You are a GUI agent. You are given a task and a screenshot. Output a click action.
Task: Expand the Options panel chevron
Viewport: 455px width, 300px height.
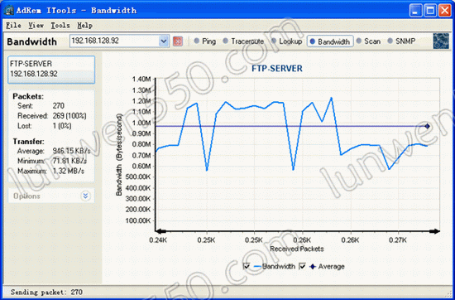point(85,196)
